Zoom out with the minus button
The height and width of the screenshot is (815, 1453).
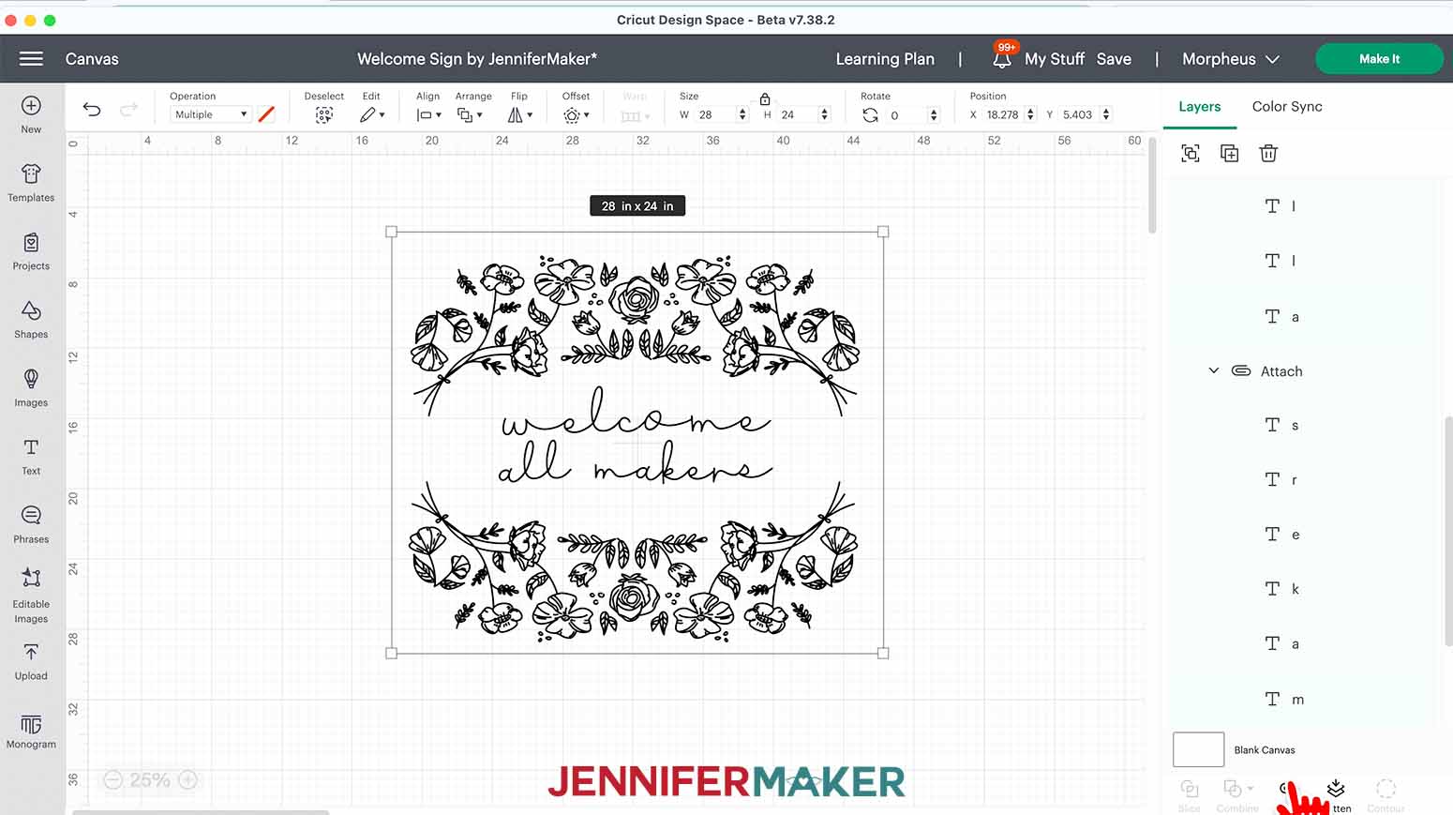point(113,779)
